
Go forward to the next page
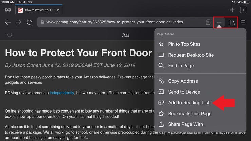point(19,22)
